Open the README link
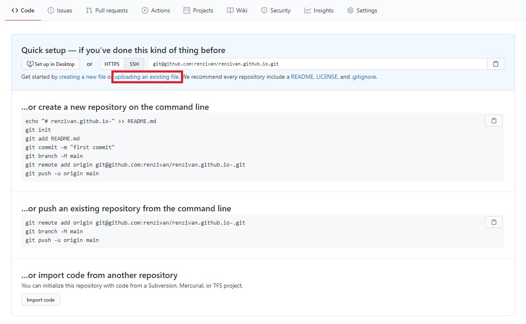 (302, 77)
